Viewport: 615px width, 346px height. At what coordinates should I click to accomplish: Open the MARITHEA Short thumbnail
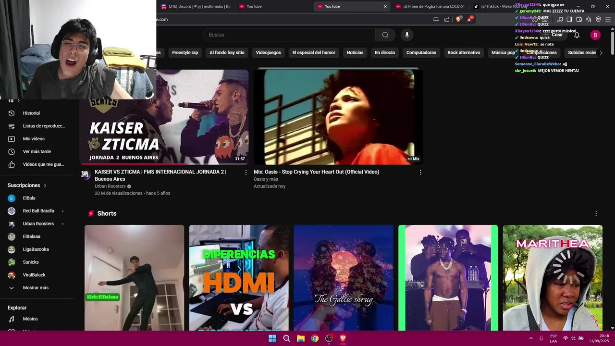pos(553,278)
